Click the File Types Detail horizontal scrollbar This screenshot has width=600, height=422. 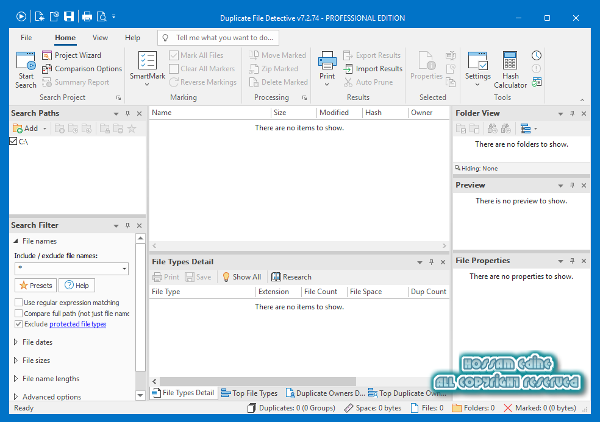coord(258,381)
